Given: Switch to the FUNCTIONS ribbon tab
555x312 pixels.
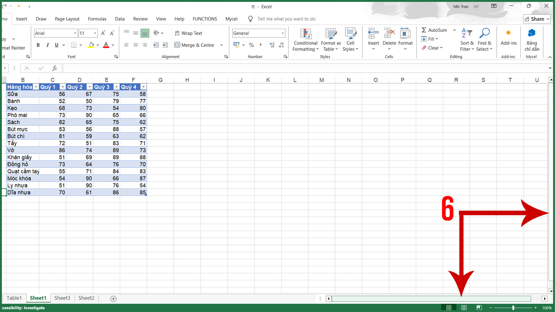Looking at the screenshot, I should click(205, 19).
